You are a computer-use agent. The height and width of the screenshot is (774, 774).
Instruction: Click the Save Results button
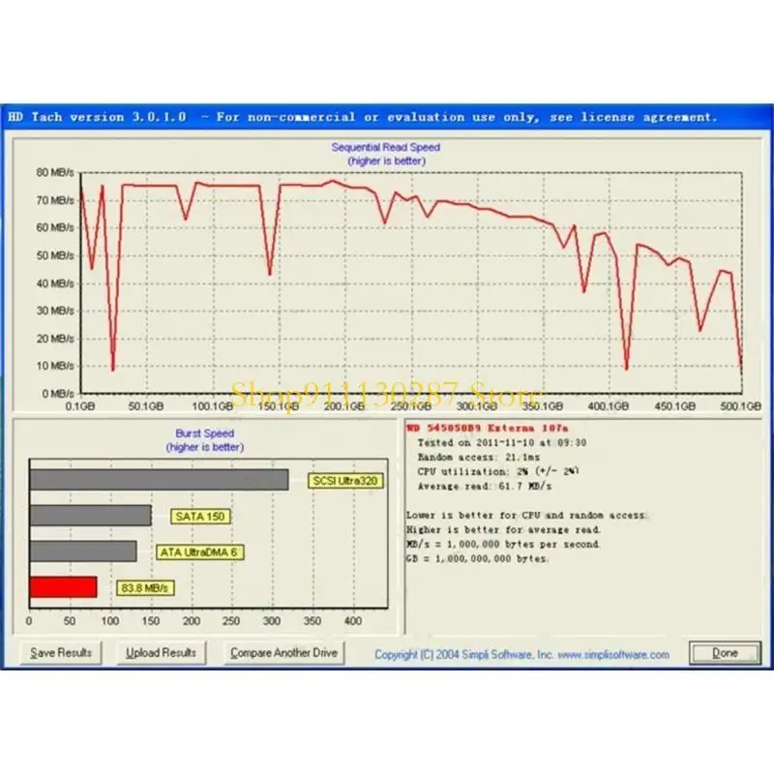61,653
